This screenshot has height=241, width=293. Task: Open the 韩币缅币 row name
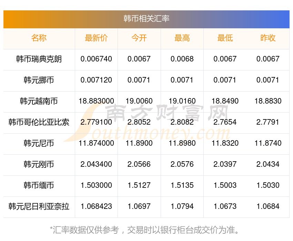39,185
